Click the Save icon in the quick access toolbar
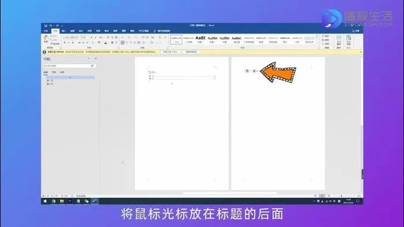 [46, 25]
